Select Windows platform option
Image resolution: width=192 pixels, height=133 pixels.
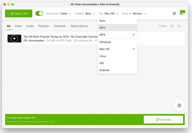click(117, 42)
